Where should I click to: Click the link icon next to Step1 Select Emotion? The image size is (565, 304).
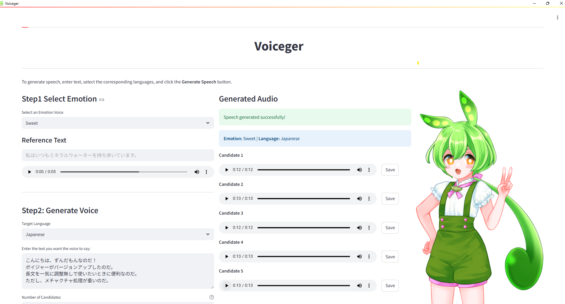(x=101, y=99)
